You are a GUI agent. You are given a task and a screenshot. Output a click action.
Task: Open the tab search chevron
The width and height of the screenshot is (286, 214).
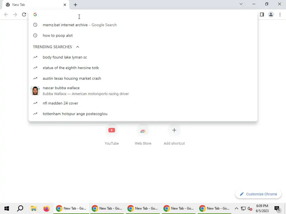[241, 4]
